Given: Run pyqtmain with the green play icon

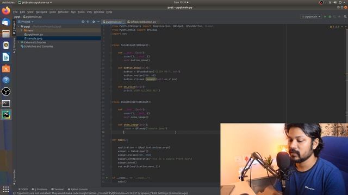Looking at the screenshot, I should [325, 17].
